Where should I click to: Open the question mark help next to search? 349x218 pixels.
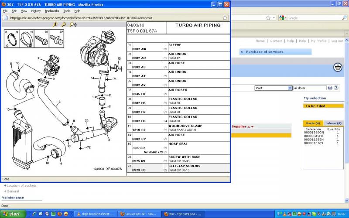[336, 88]
